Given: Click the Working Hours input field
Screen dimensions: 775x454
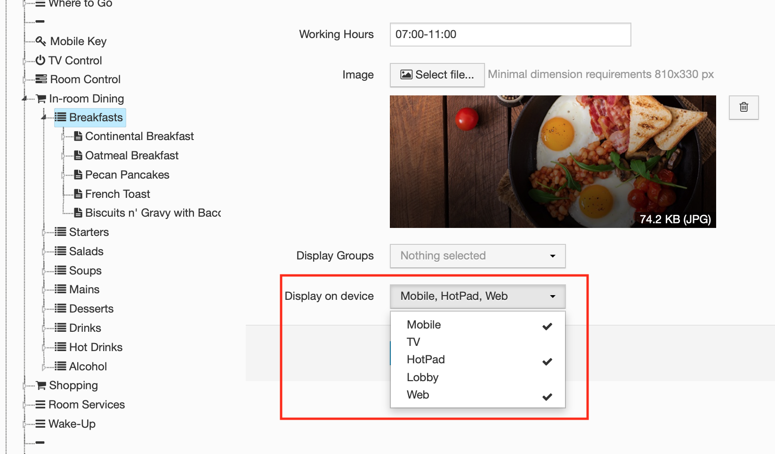Looking at the screenshot, I should 510,34.
